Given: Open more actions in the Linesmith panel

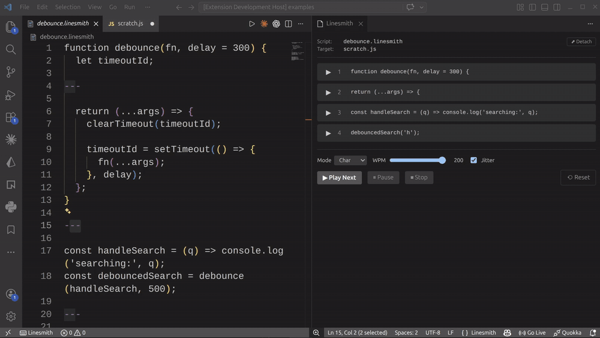Looking at the screenshot, I should click(x=590, y=24).
